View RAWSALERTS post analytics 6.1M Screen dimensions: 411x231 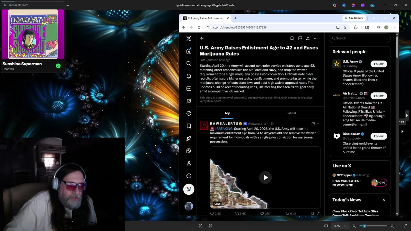(x=291, y=213)
